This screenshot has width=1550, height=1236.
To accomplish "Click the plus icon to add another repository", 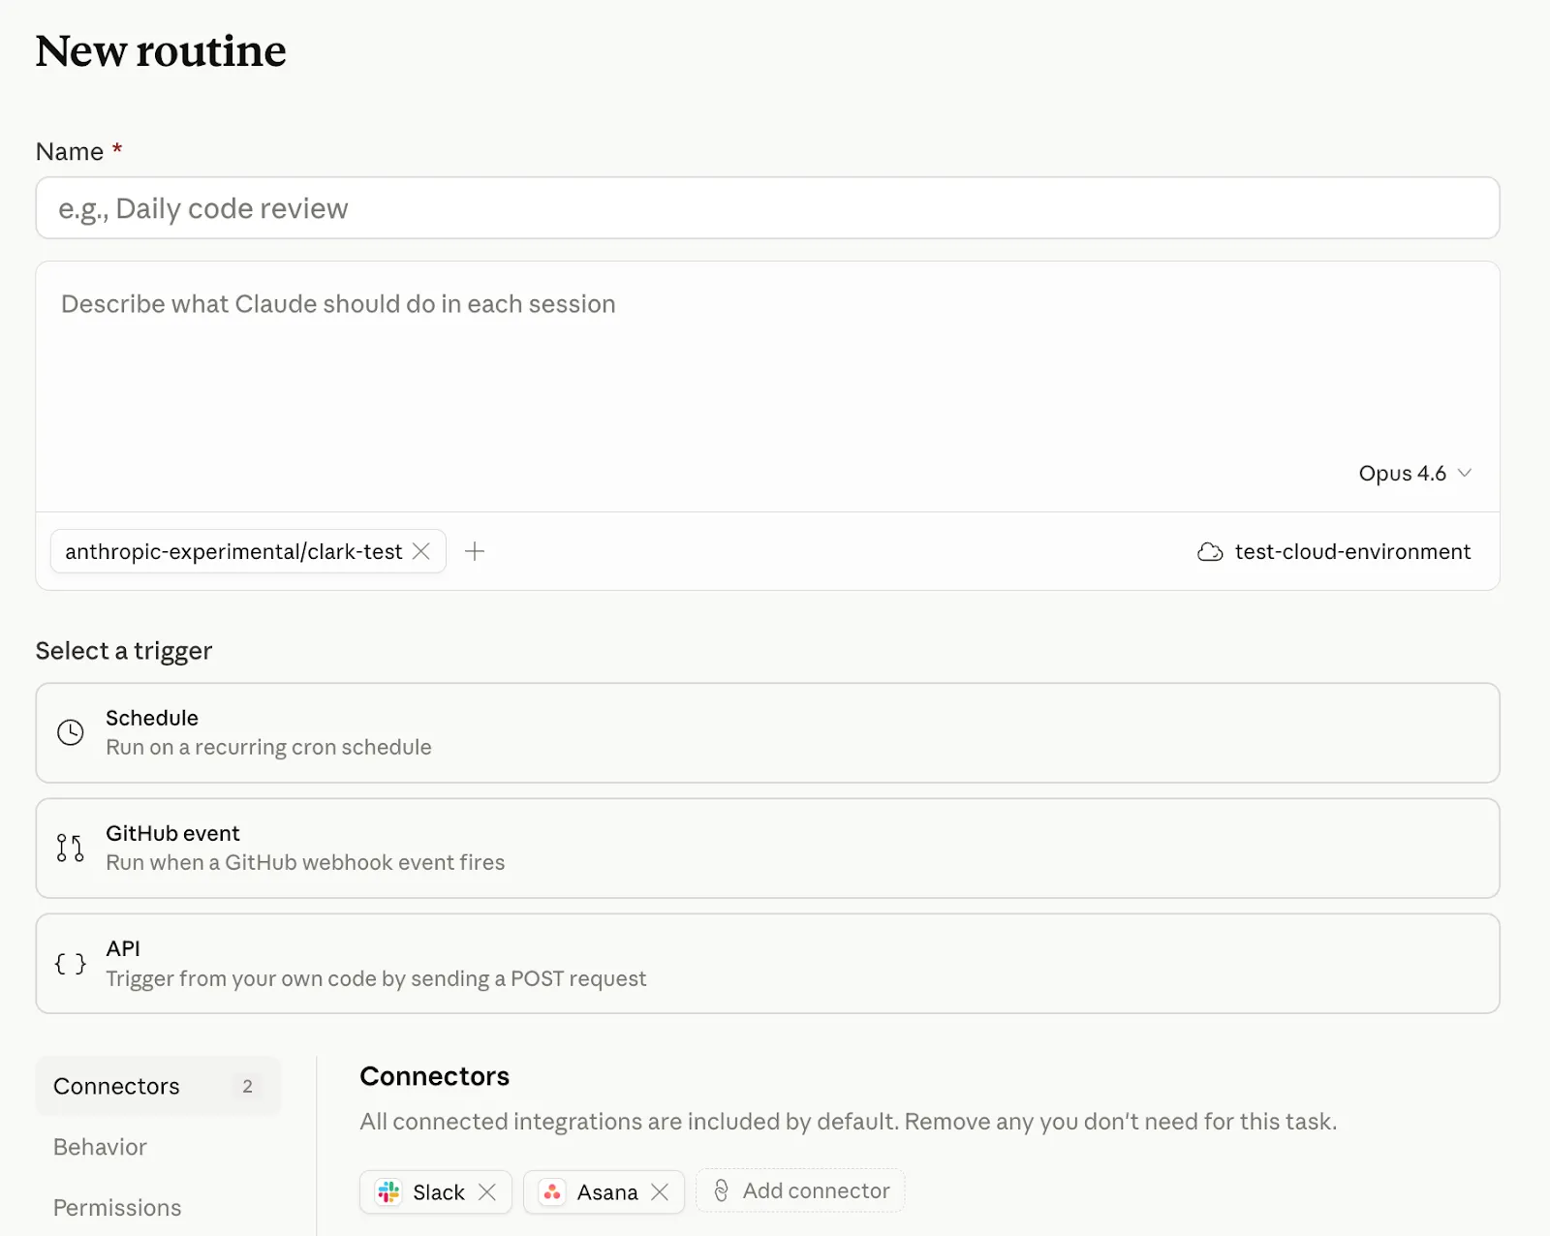I will coord(475,551).
